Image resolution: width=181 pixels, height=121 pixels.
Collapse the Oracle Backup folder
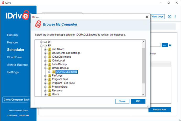(x=45, y=68)
